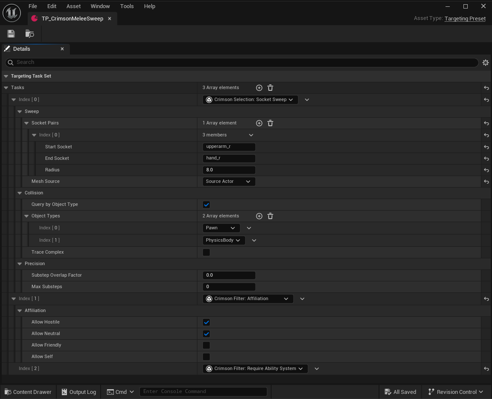Collapse the Object Types array

[x=26, y=216]
